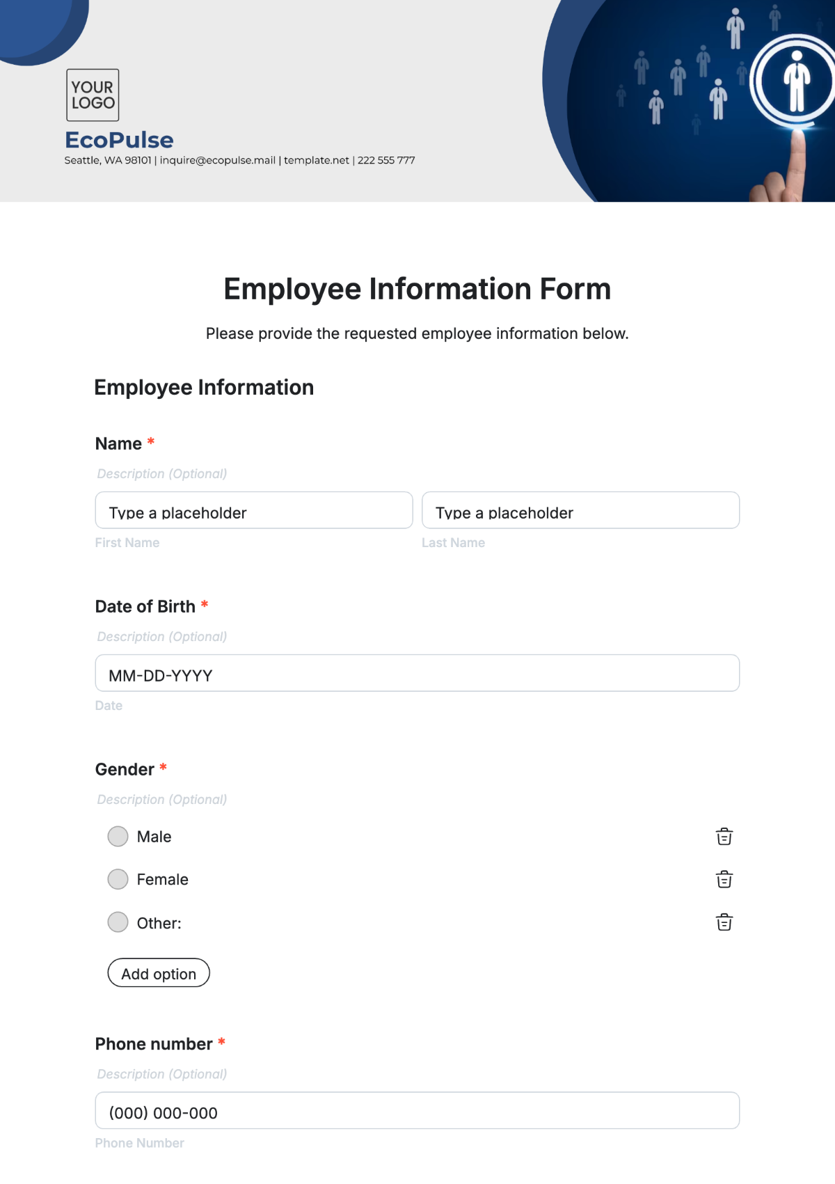Select the Male radio button
This screenshot has width=835, height=1184.
[x=118, y=836]
